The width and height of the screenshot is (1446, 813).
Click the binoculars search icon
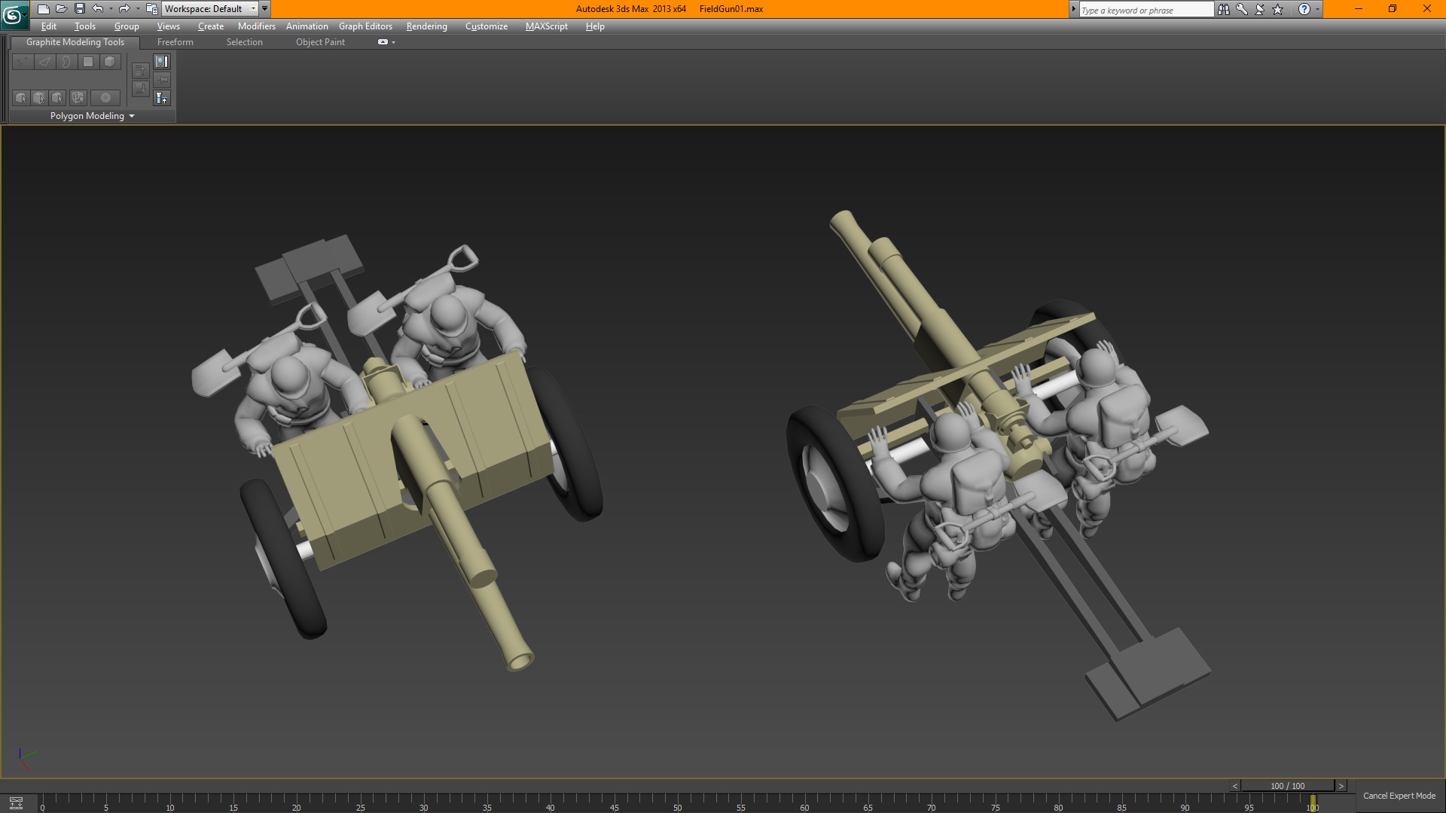1223,9
